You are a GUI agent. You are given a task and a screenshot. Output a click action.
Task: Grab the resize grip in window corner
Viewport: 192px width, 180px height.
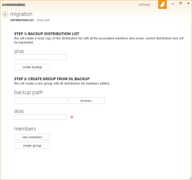coord(190,178)
